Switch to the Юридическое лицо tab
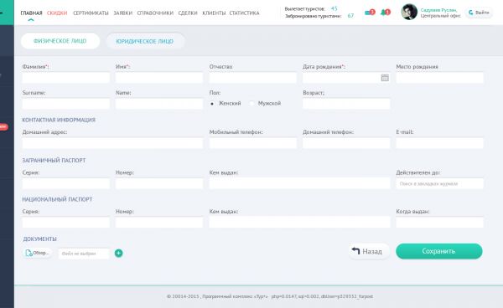The height and width of the screenshot is (308, 503). tap(145, 41)
